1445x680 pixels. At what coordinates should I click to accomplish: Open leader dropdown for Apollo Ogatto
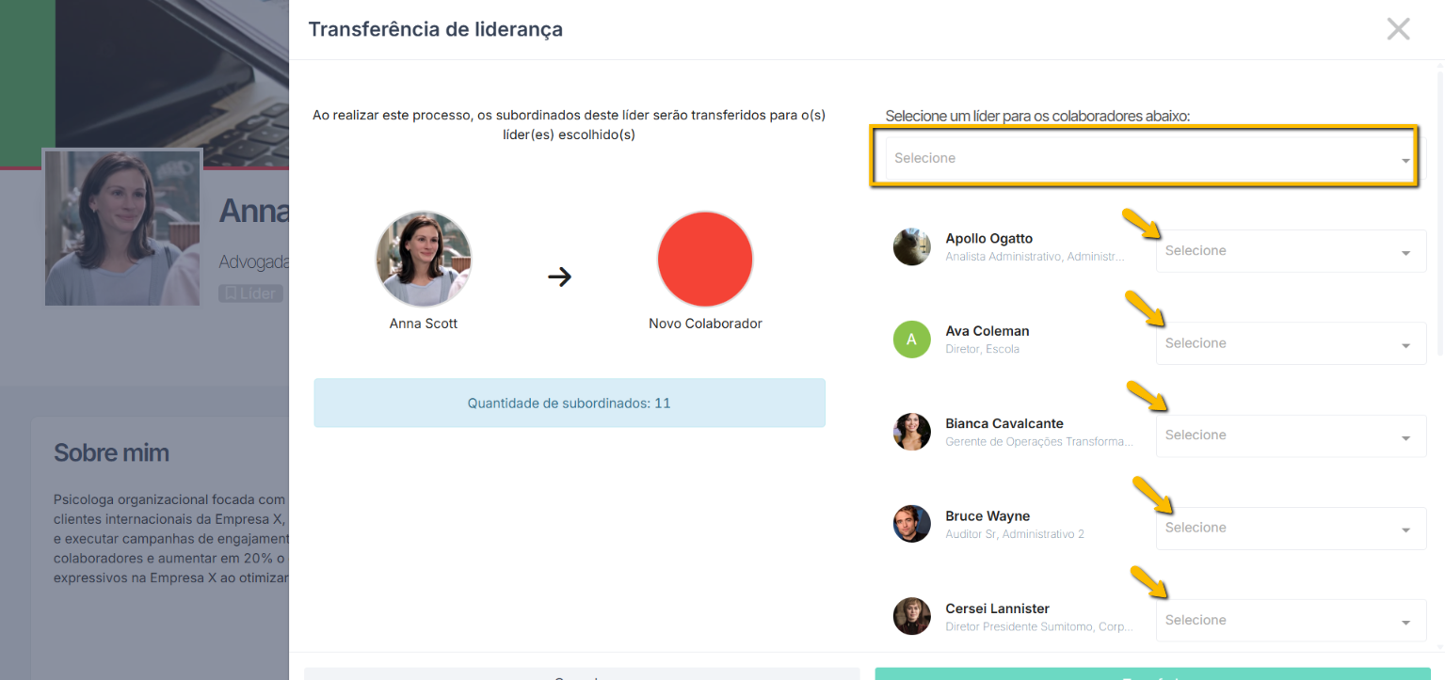coord(1290,251)
